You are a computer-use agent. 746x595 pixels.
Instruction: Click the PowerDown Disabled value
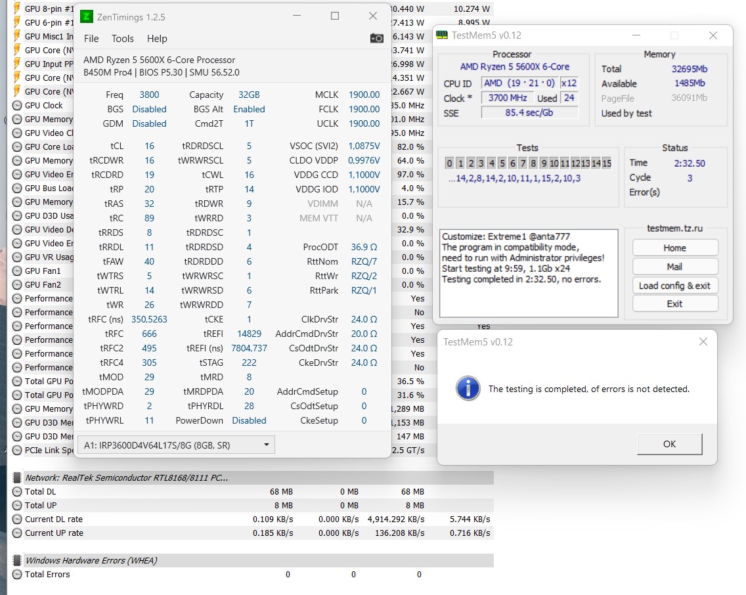(250, 420)
